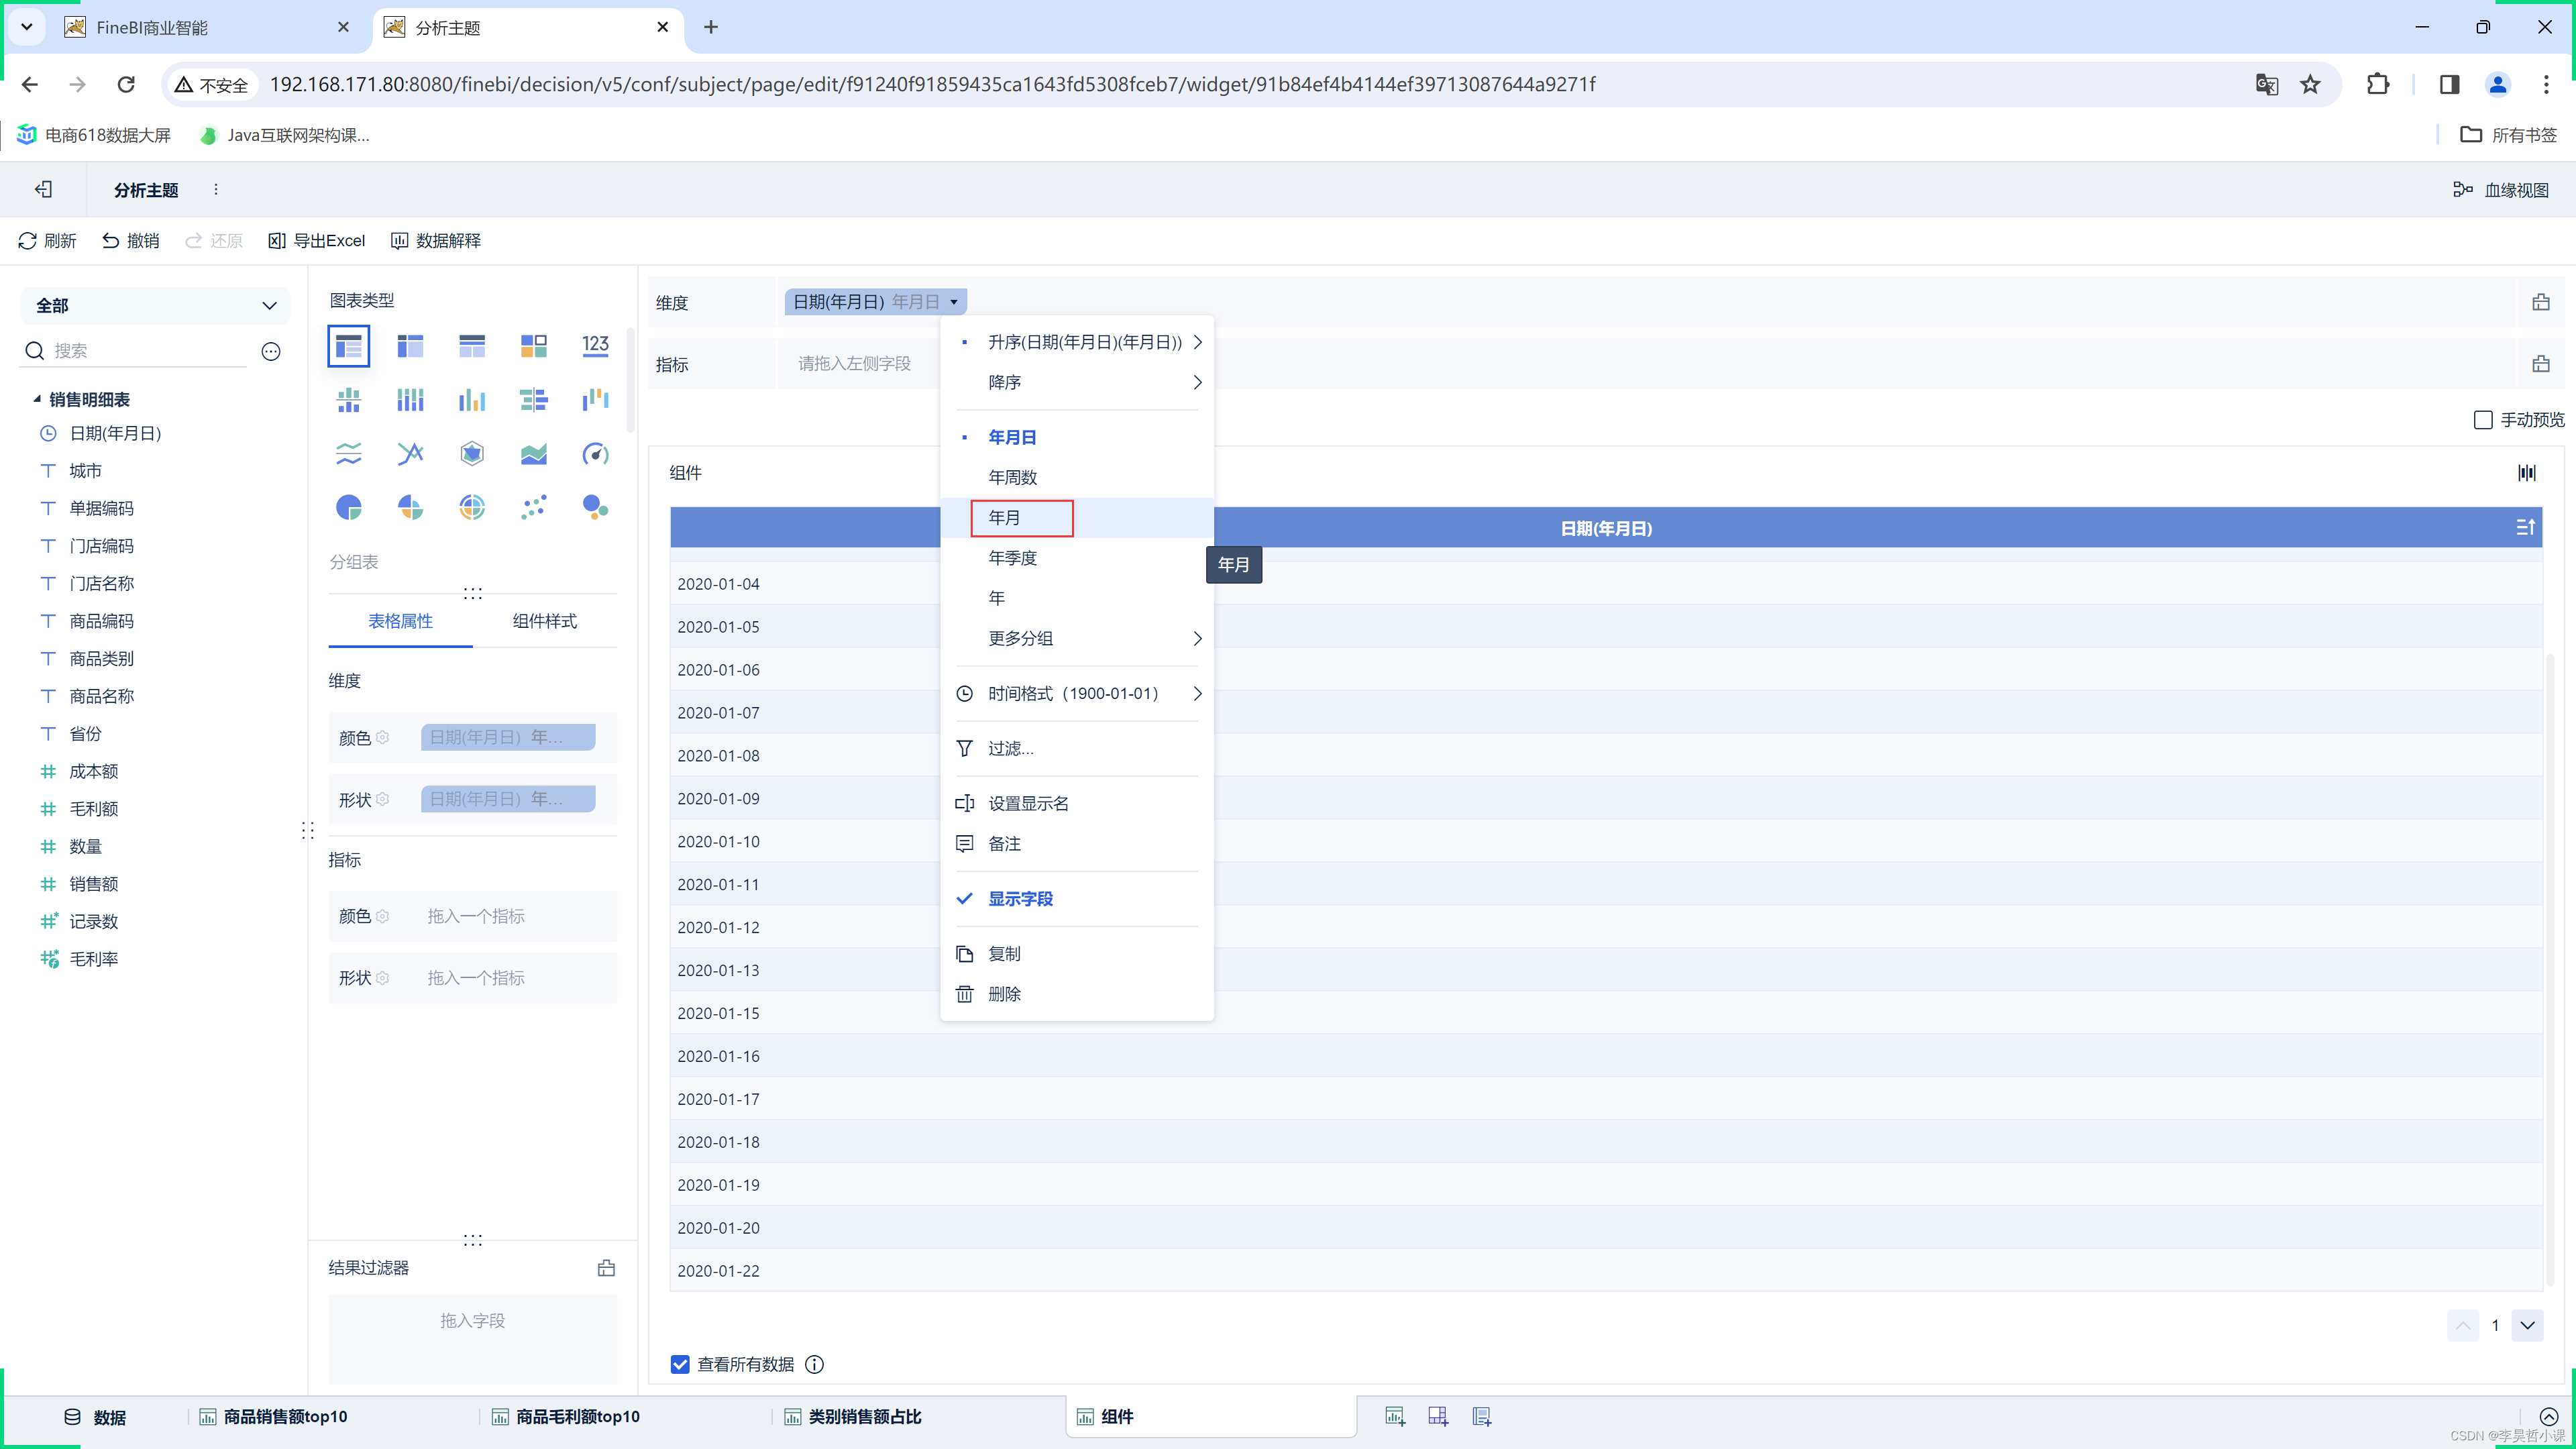Click the info icon next to 查看所有数据
Screen dimensions: 2576x1449
(x=815, y=1364)
